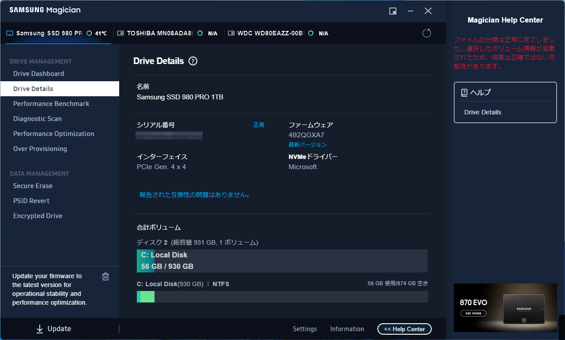
Task: Click the trash icon beside firmware notice
Action: point(105,276)
